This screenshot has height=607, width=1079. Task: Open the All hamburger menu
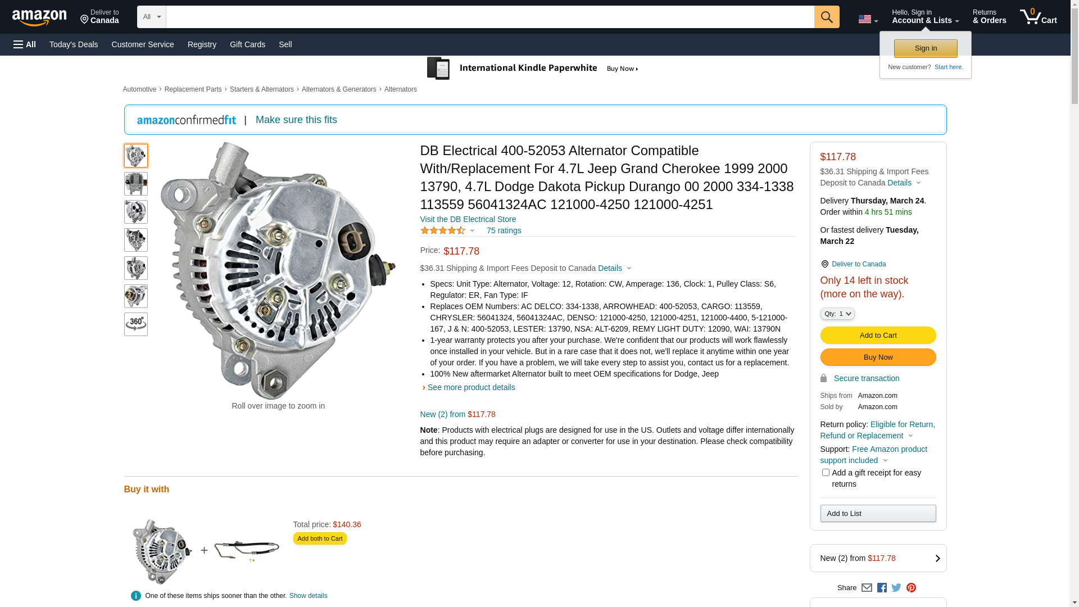point(25,44)
